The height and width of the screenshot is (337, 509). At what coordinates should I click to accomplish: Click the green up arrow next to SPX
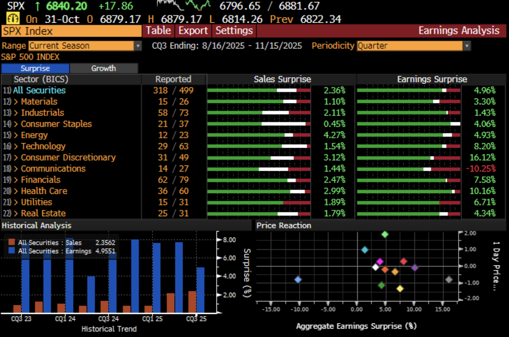tap(37, 6)
